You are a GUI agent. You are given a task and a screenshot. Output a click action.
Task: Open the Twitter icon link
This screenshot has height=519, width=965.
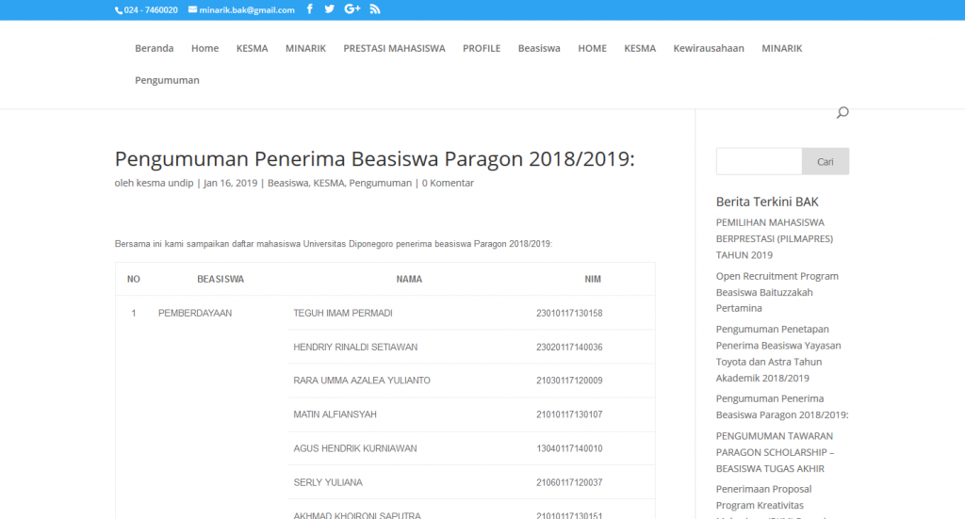[x=330, y=9]
